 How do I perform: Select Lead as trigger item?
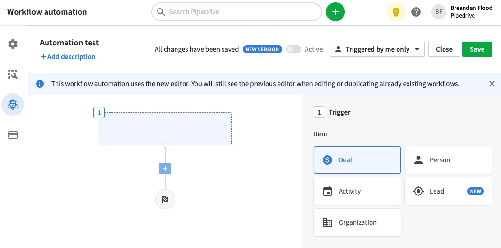(448, 191)
